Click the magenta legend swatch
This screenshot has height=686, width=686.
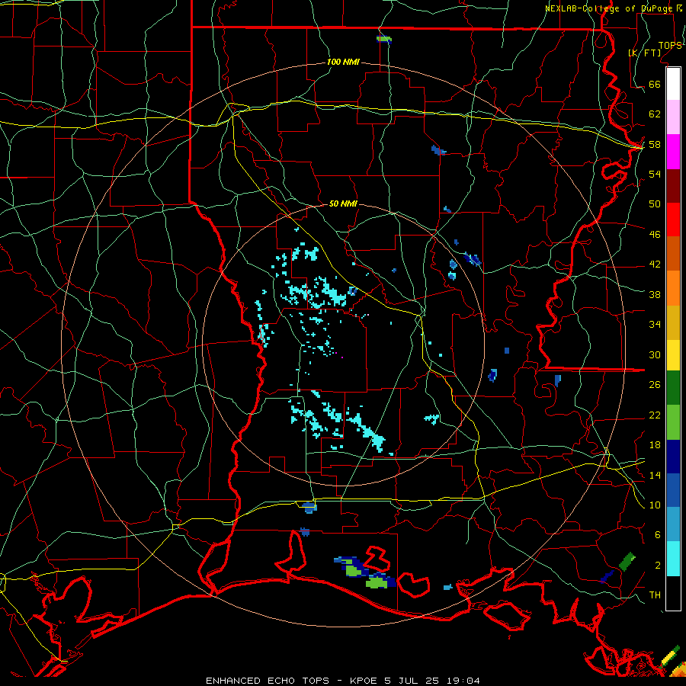[673, 152]
